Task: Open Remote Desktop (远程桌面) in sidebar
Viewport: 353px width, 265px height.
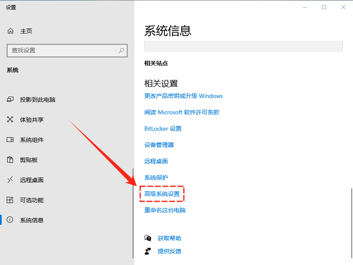Action: pyautogui.click(x=32, y=180)
